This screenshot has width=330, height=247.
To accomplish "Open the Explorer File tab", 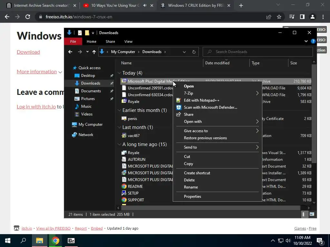I will [x=73, y=41].
